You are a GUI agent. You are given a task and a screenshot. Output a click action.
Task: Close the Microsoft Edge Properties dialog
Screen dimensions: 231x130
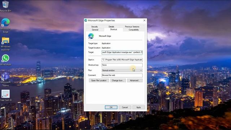(x=144, y=21)
